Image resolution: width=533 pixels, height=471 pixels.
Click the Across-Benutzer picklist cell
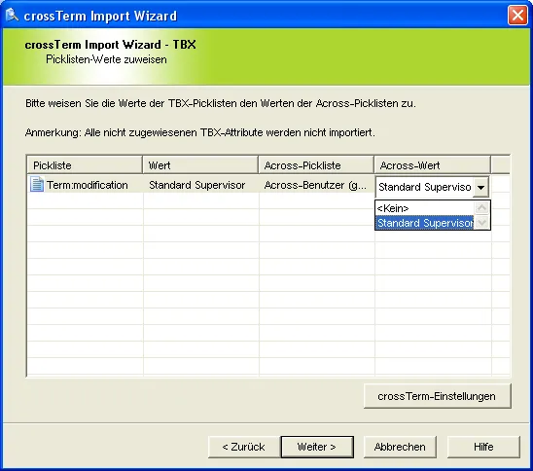click(x=316, y=185)
